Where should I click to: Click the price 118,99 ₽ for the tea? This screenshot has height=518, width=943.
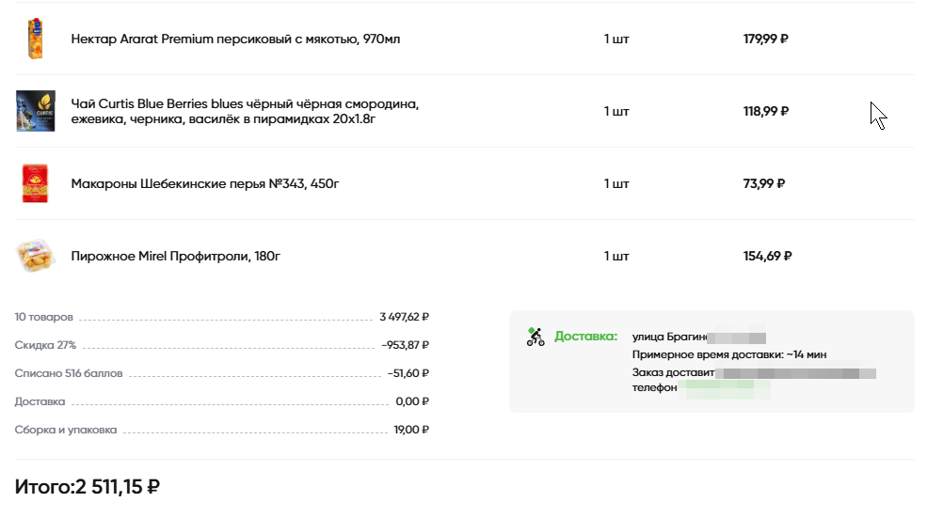point(765,111)
